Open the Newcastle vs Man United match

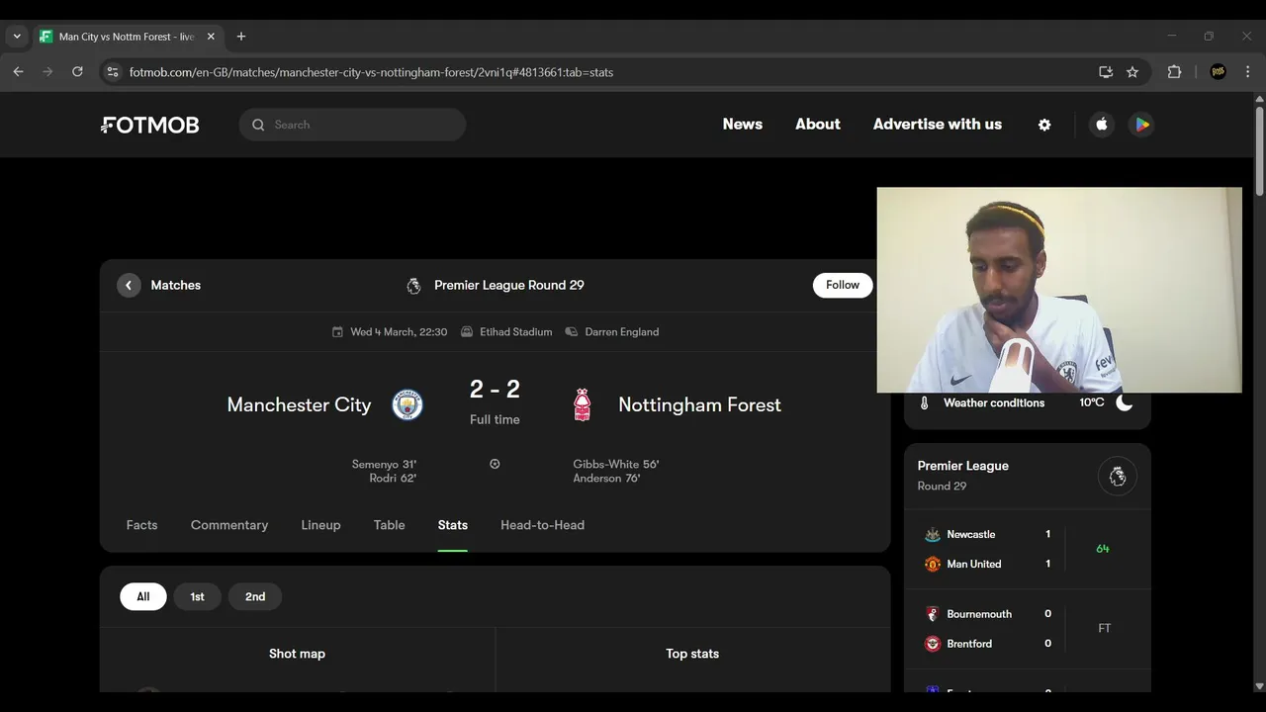coord(1028,549)
